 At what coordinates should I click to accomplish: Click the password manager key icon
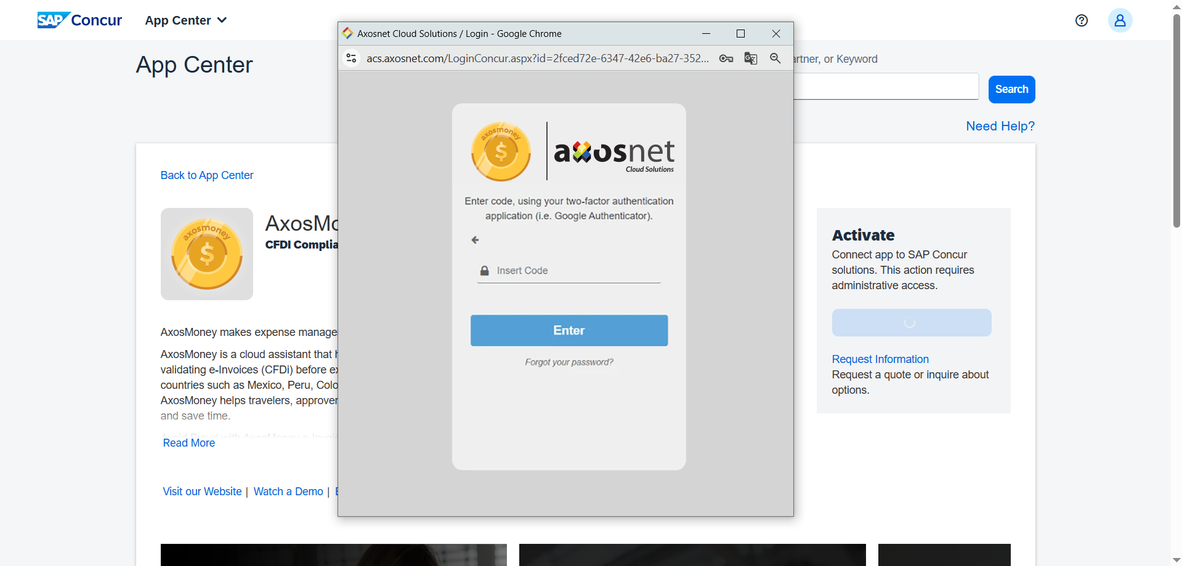pos(726,58)
